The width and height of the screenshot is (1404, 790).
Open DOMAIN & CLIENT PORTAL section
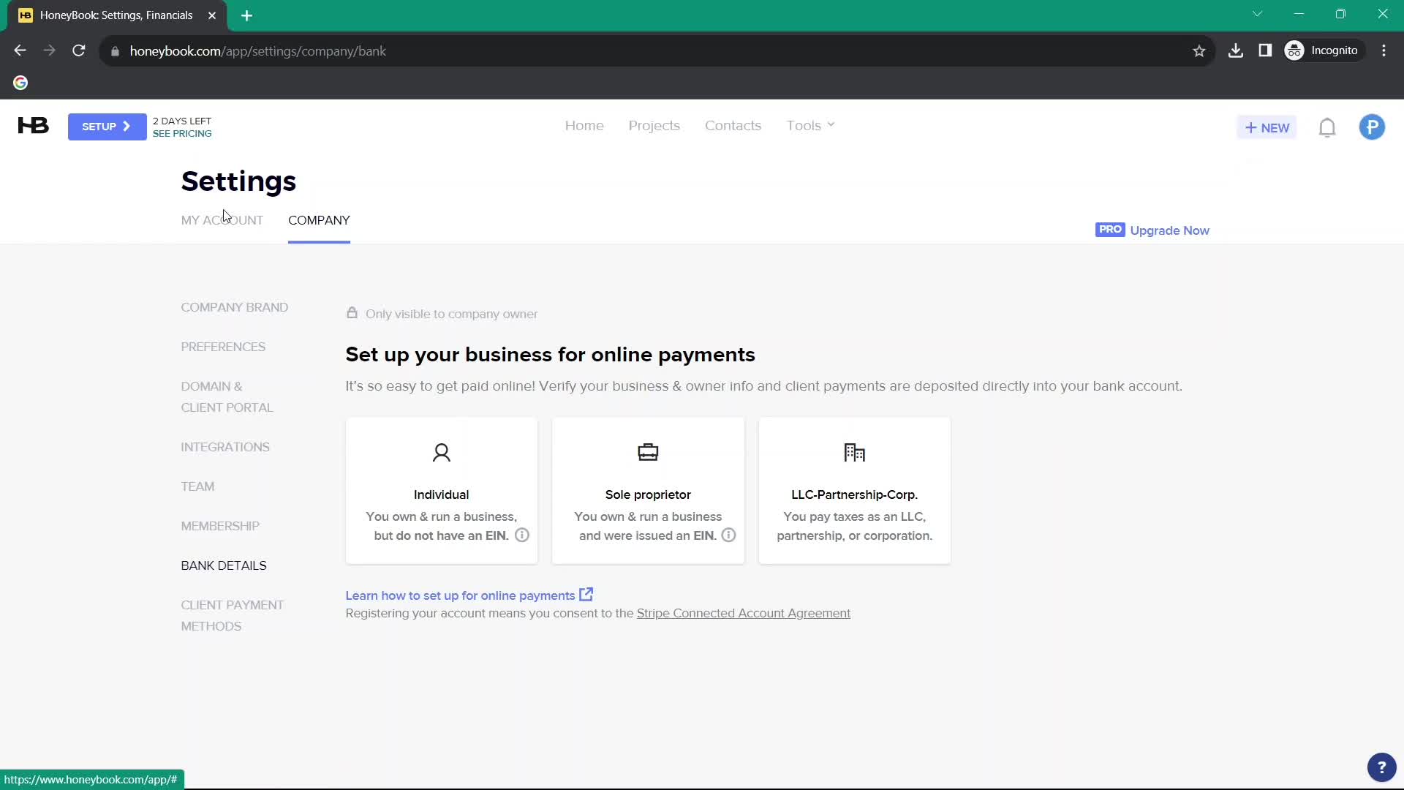[227, 397]
